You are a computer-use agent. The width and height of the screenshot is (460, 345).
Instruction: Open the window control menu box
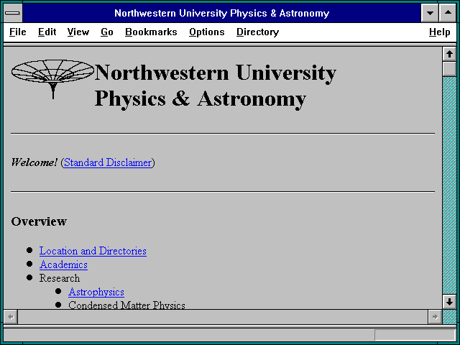coord(13,13)
